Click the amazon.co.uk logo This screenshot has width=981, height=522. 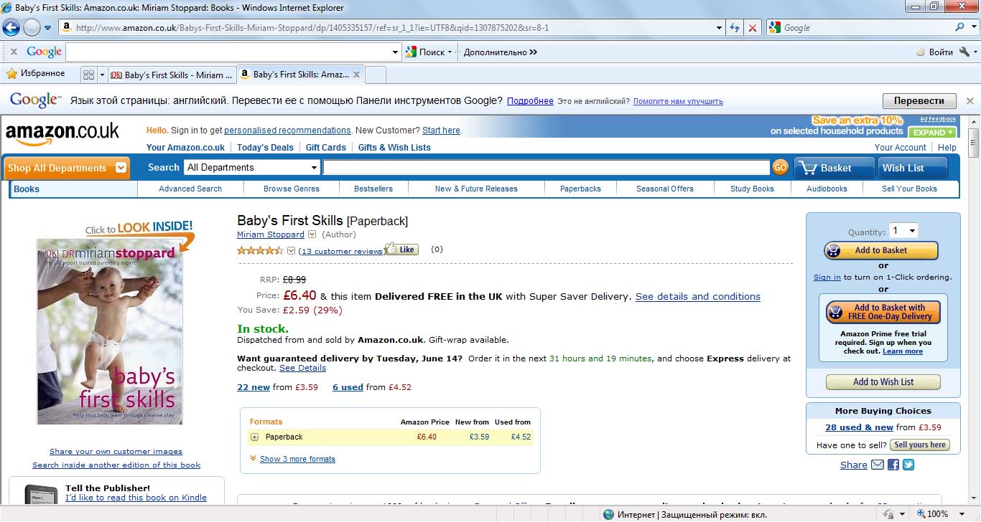62,133
